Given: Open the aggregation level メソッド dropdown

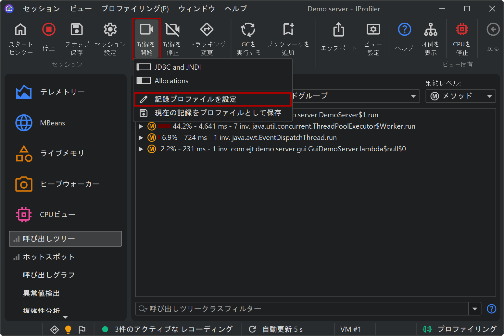Looking at the screenshot, I should [460, 96].
